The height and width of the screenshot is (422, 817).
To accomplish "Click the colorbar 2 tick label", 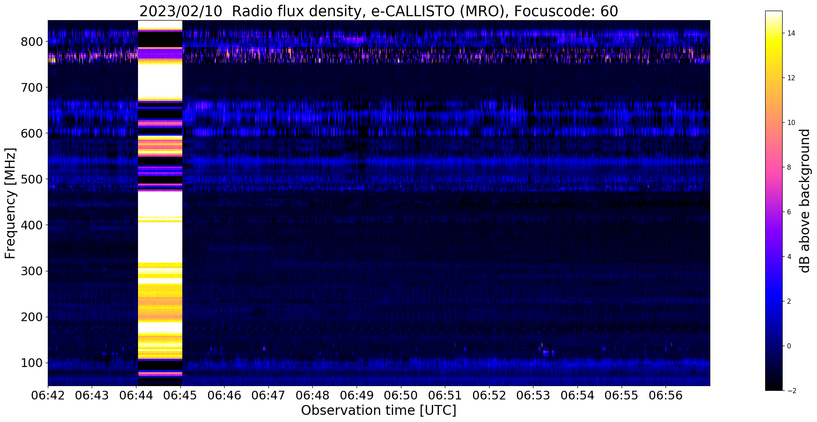I will [x=789, y=301].
